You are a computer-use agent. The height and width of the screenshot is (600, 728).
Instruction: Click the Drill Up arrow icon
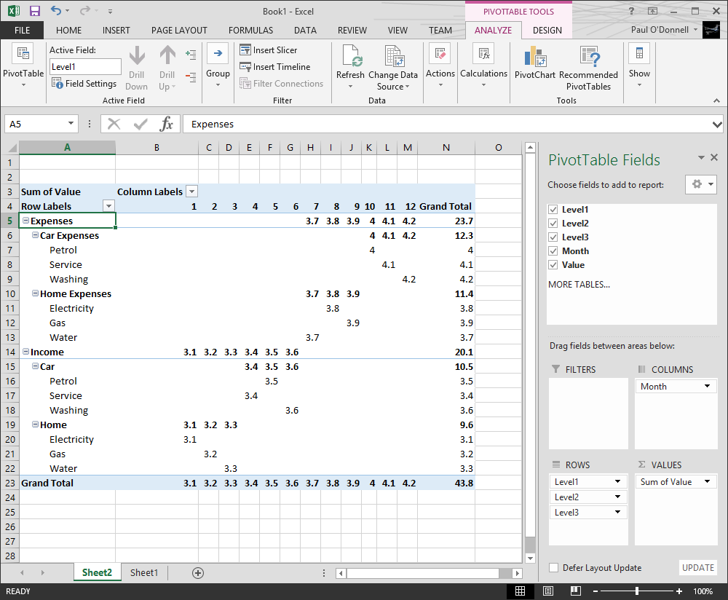[167, 55]
